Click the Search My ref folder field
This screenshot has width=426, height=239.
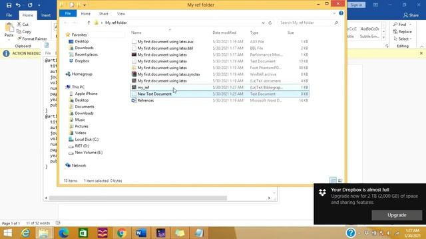pyautogui.click(x=309, y=23)
